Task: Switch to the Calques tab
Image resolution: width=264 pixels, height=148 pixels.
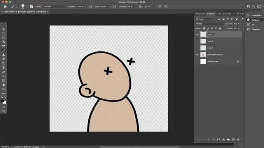Action: pos(211,14)
